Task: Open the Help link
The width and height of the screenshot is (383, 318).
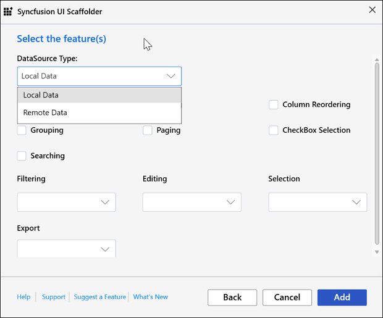Action: 23,297
